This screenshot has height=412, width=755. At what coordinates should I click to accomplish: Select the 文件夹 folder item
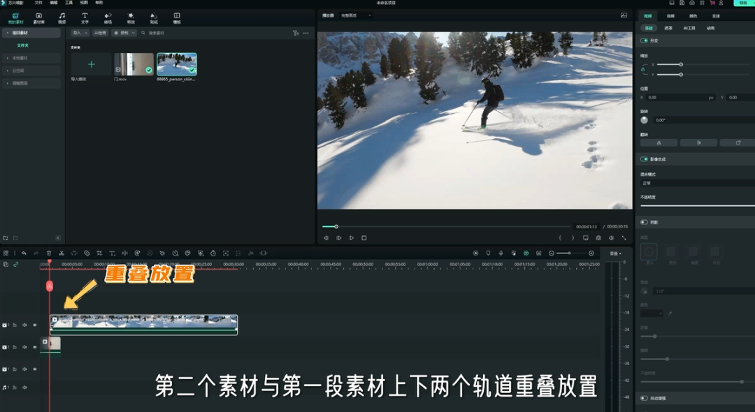(22, 45)
